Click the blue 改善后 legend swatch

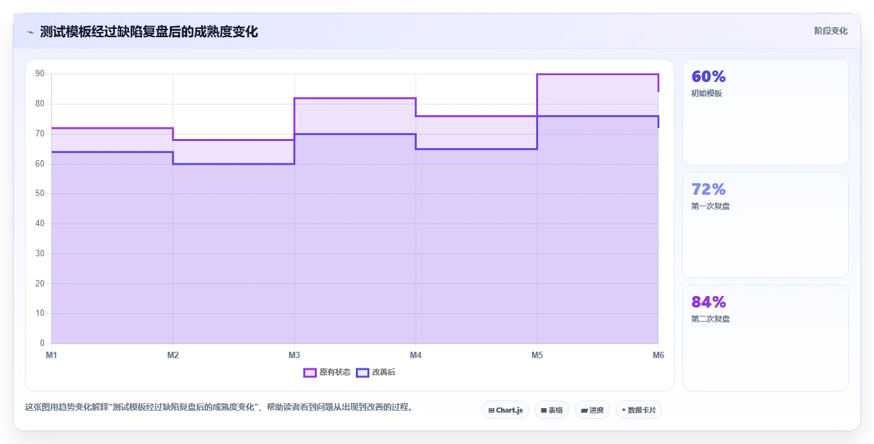[x=362, y=372]
